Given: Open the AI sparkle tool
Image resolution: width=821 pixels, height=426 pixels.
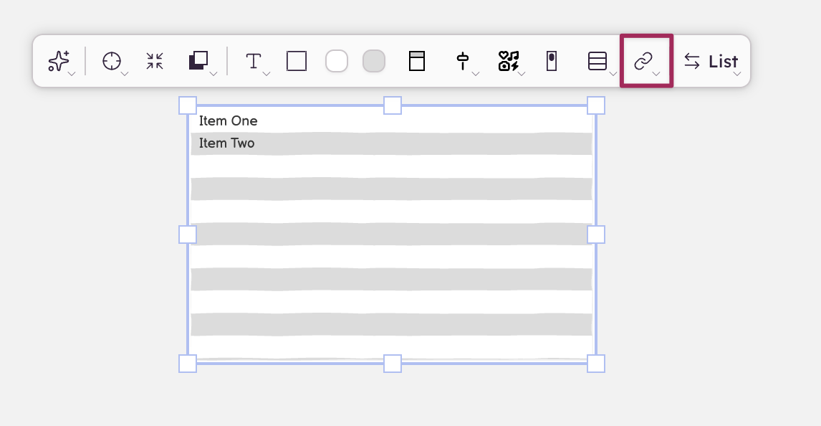Looking at the screenshot, I should pos(59,62).
